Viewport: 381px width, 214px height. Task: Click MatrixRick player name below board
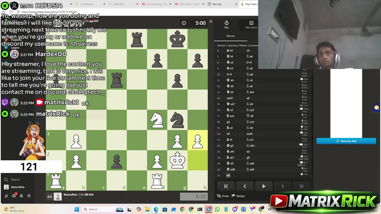70,195
